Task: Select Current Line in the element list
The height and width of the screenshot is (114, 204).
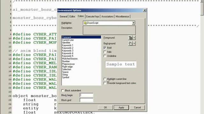Action: tap(81, 40)
